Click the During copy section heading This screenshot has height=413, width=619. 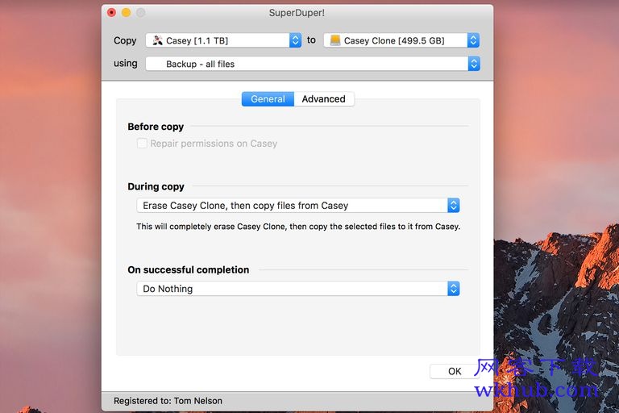(x=156, y=186)
